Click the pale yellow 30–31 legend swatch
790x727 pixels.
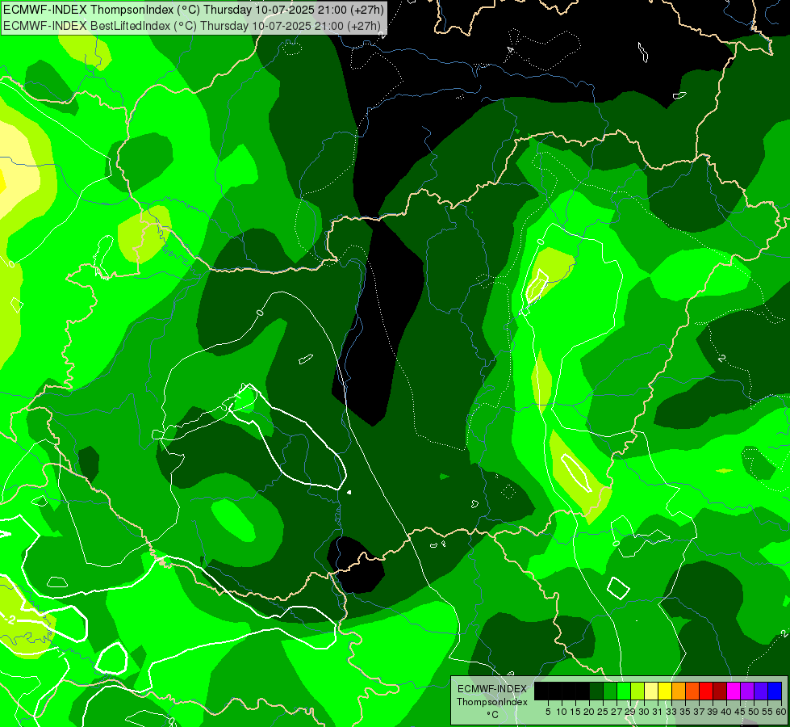651,691
